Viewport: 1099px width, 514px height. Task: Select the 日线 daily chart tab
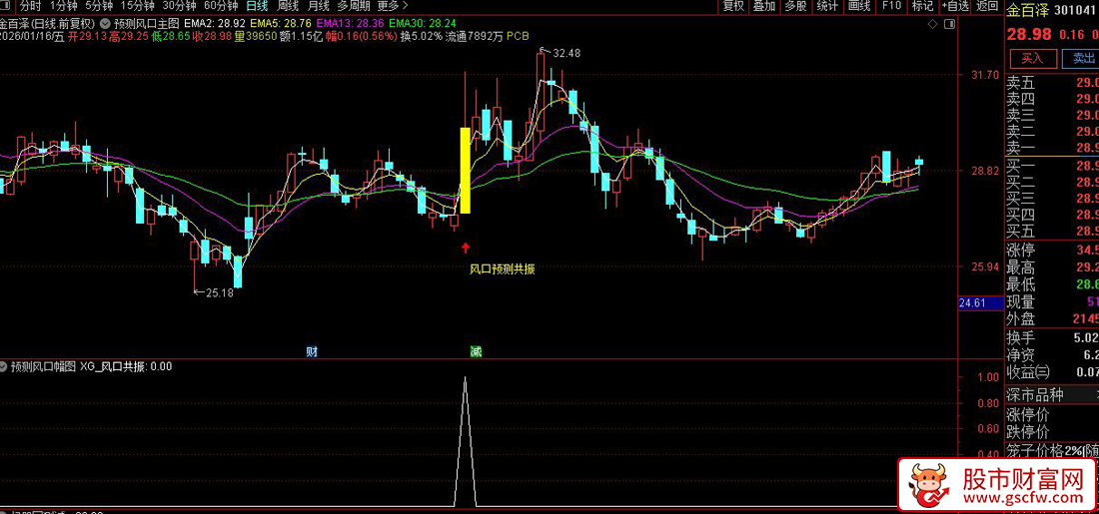[257, 6]
